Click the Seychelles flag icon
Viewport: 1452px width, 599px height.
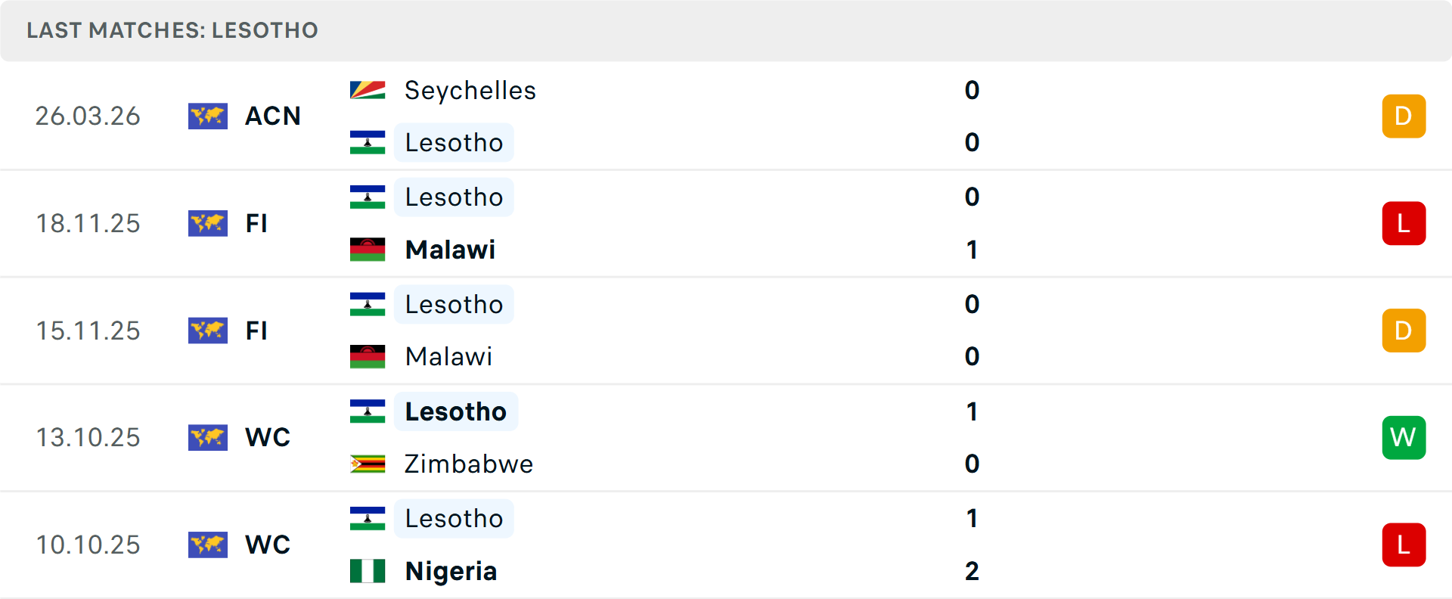tap(368, 89)
